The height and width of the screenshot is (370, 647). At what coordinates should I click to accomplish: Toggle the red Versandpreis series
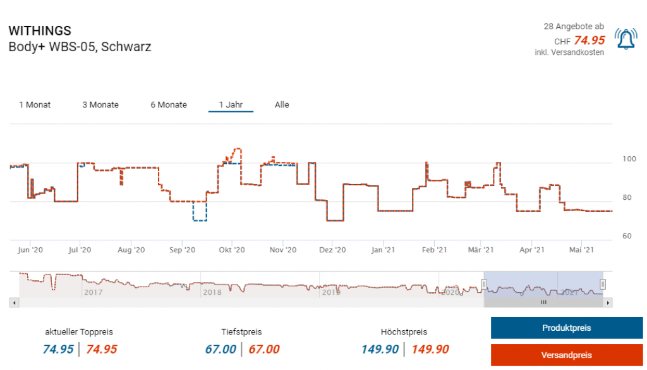pos(566,355)
